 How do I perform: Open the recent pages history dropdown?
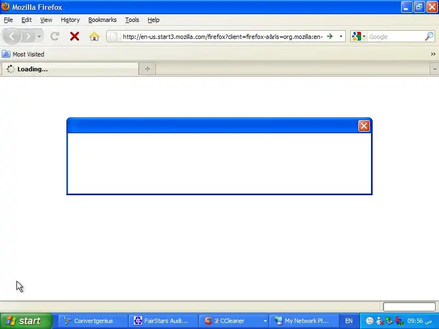[39, 36]
